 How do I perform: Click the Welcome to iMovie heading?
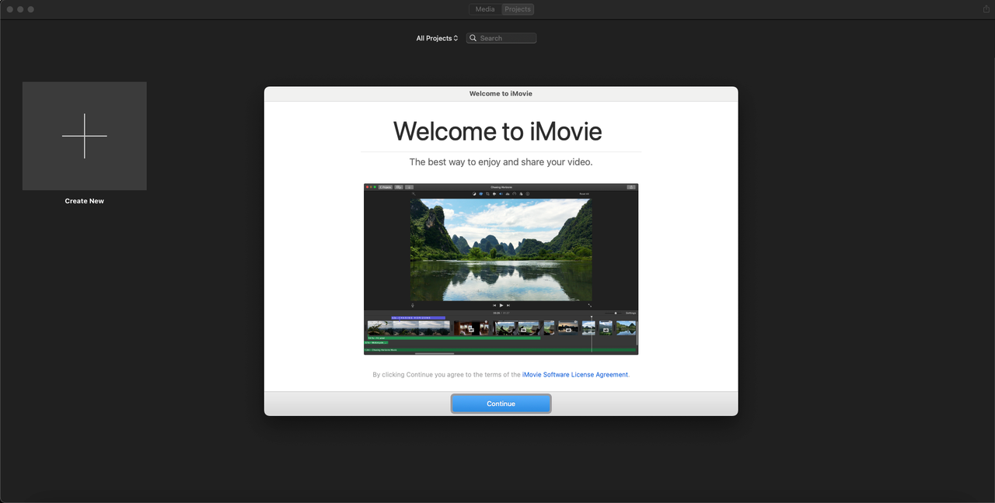point(497,130)
